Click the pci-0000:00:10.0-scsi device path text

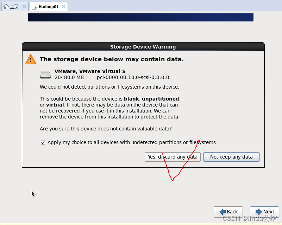pos(133,77)
